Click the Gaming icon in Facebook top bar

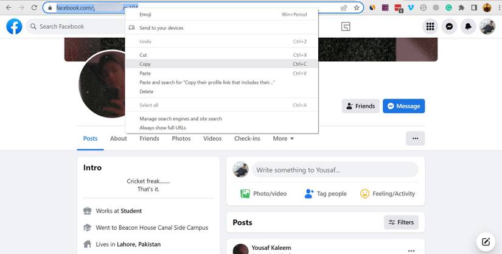346,27
